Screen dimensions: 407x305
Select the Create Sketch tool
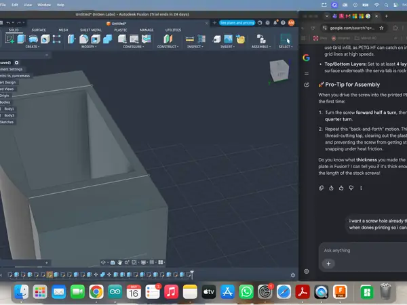[x=10, y=39]
